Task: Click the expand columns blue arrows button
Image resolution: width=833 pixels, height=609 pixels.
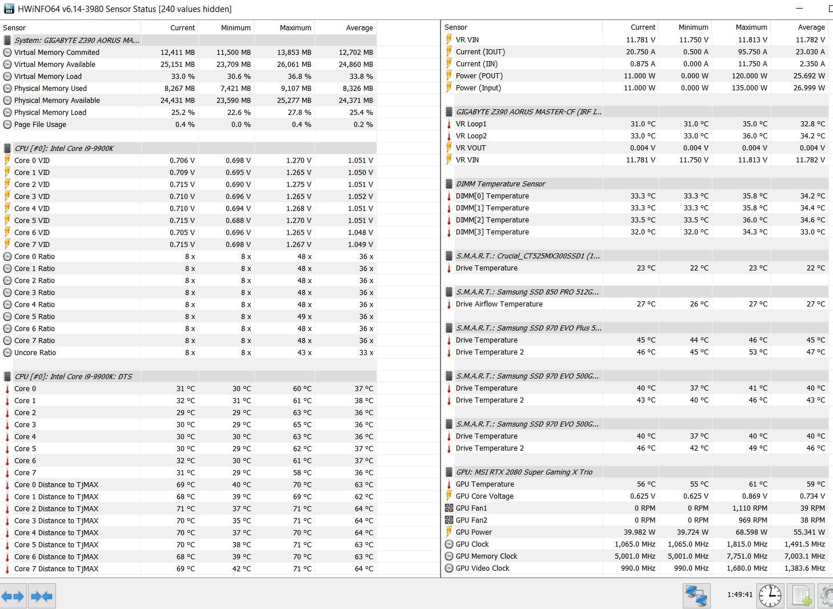Action: pyautogui.click(x=13, y=596)
